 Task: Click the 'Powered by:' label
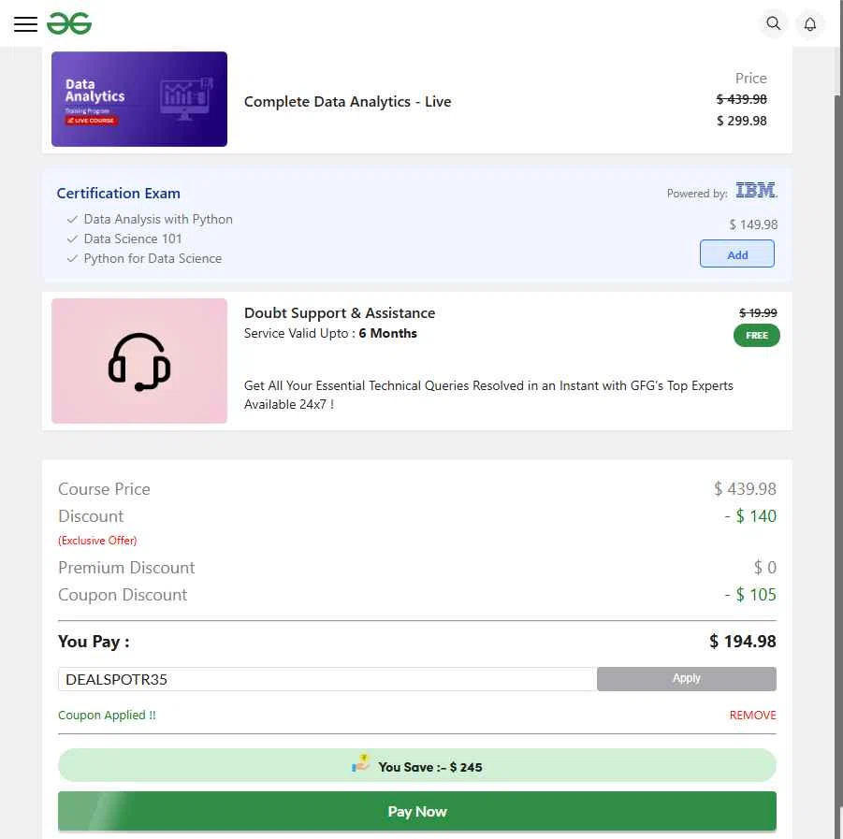pyautogui.click(x=697, y=194)
